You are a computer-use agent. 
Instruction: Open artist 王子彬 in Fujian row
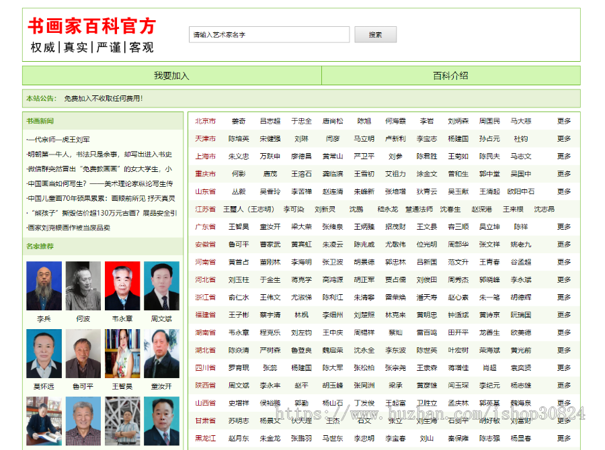tap(239, 315)
